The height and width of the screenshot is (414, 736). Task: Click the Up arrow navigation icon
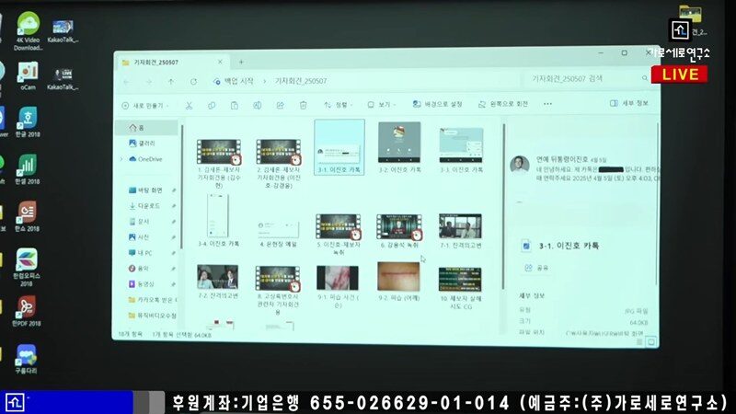pos(171,82)
